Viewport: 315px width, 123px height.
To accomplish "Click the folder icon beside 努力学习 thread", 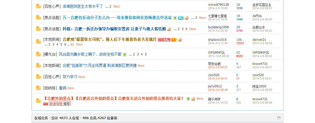I will 39,77.
